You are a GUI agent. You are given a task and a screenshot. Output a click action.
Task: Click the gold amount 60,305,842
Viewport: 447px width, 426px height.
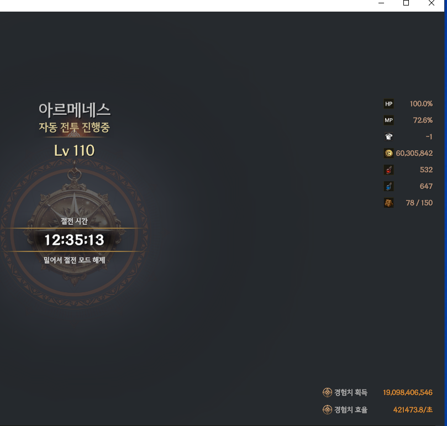[414, 154]
